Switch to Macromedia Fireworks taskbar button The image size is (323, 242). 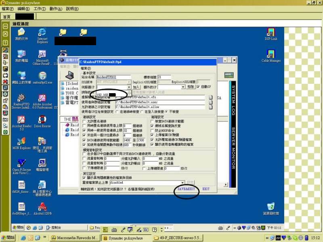[x=75, y=238]
